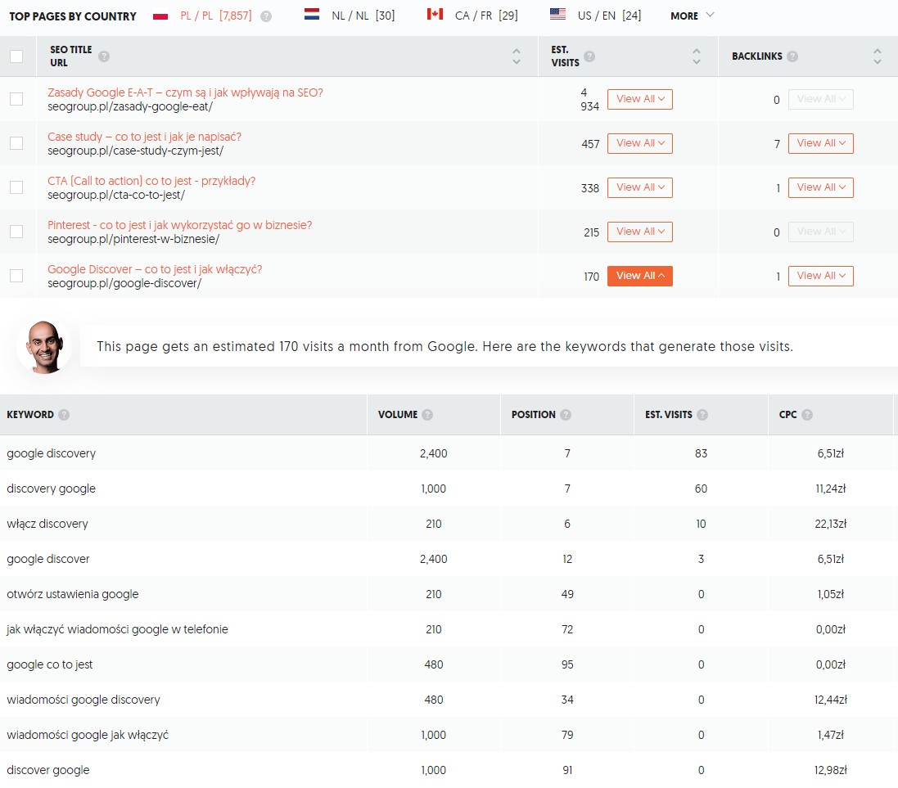898x788 pixels.
Task: Click the Top Pages By Country heading
Action: pyautogui.click(x=73, y=16)
